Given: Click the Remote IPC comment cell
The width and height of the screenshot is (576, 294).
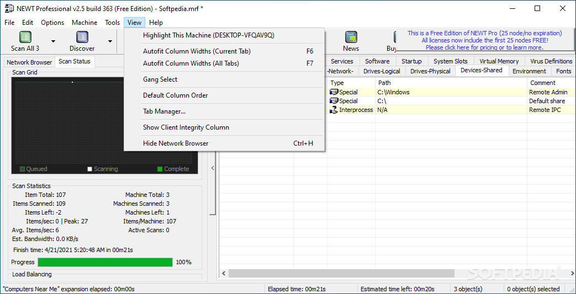Looking at the screenshot, I should click(x=551, y=110).
